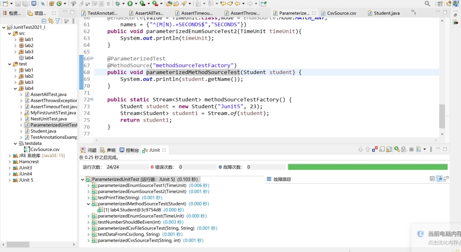
Task: Click the Next Failed Test arrow icon
Action: [361, 149]
